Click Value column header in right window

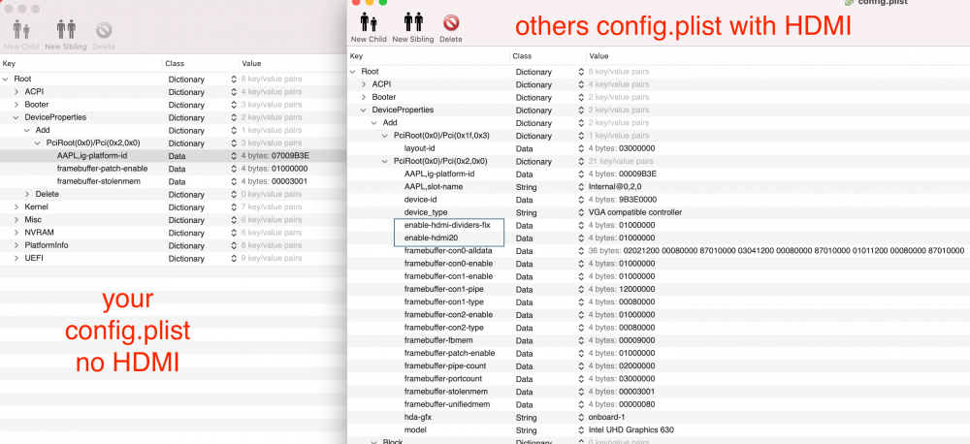[x=598, y=56]
